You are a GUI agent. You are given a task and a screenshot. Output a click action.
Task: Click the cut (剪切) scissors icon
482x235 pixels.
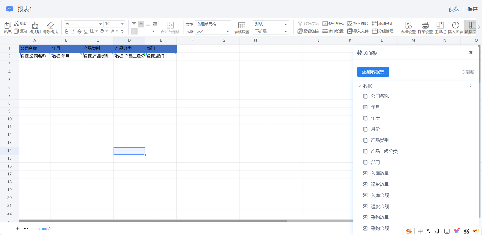pyautogui.click(x=17, y=24)
